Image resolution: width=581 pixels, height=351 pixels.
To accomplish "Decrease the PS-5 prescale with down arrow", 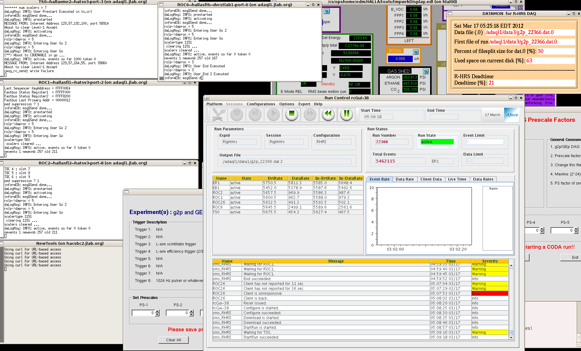I will tap(576, 232).
